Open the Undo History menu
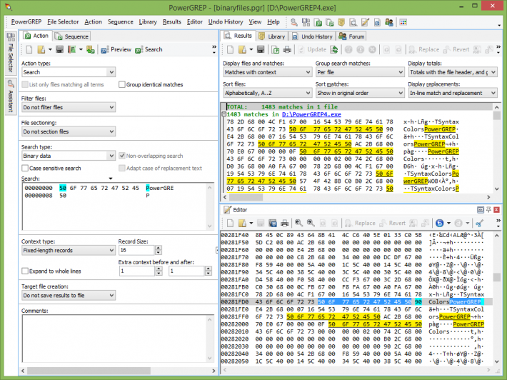The image size is (507, 380). click(x=226, y=22)
